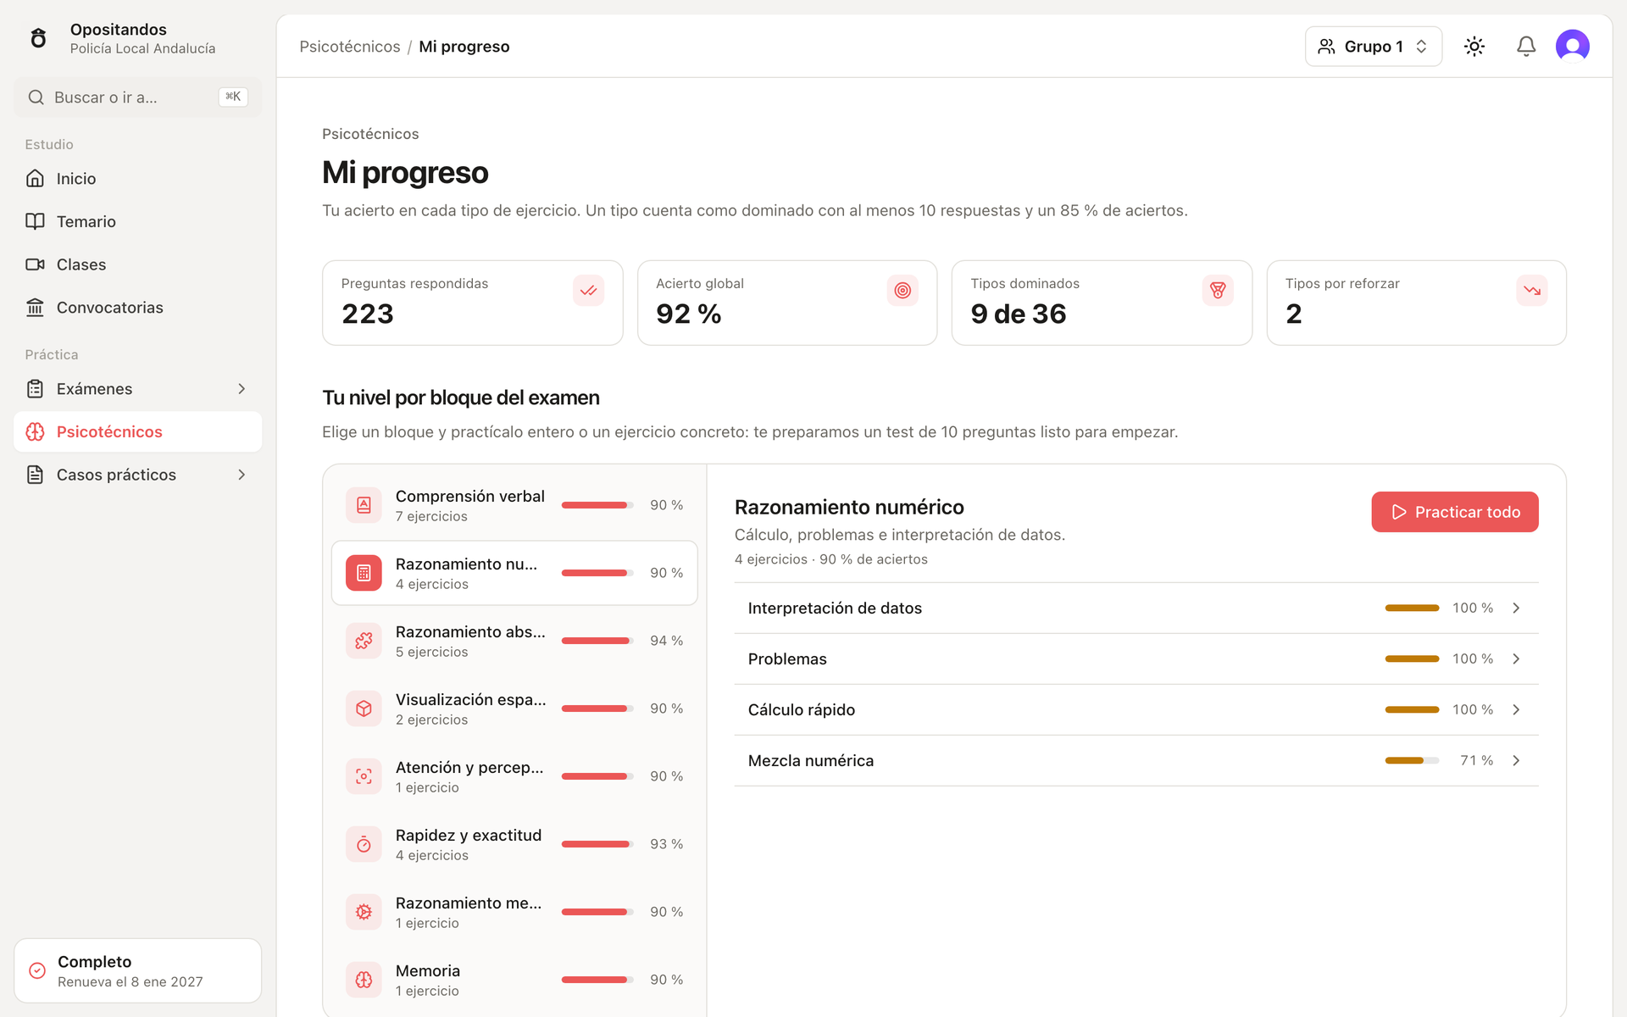The height and width of the screenshot is (1017, 1627).
Task: Focus the Buscar o ir a search field
Action: click(x=137, y=97)
